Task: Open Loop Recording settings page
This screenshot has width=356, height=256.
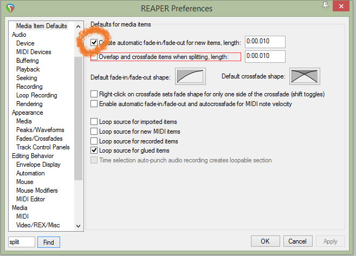Action: pos(36,95)
